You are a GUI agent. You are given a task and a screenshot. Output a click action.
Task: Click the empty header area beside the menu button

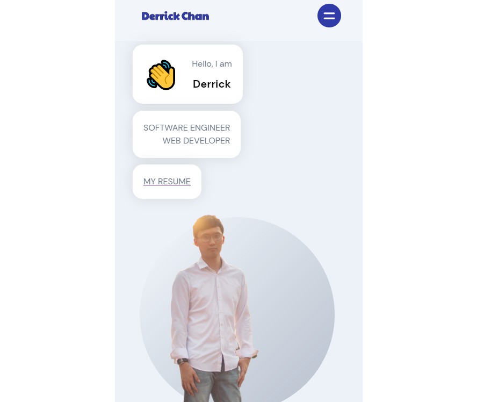262,16
